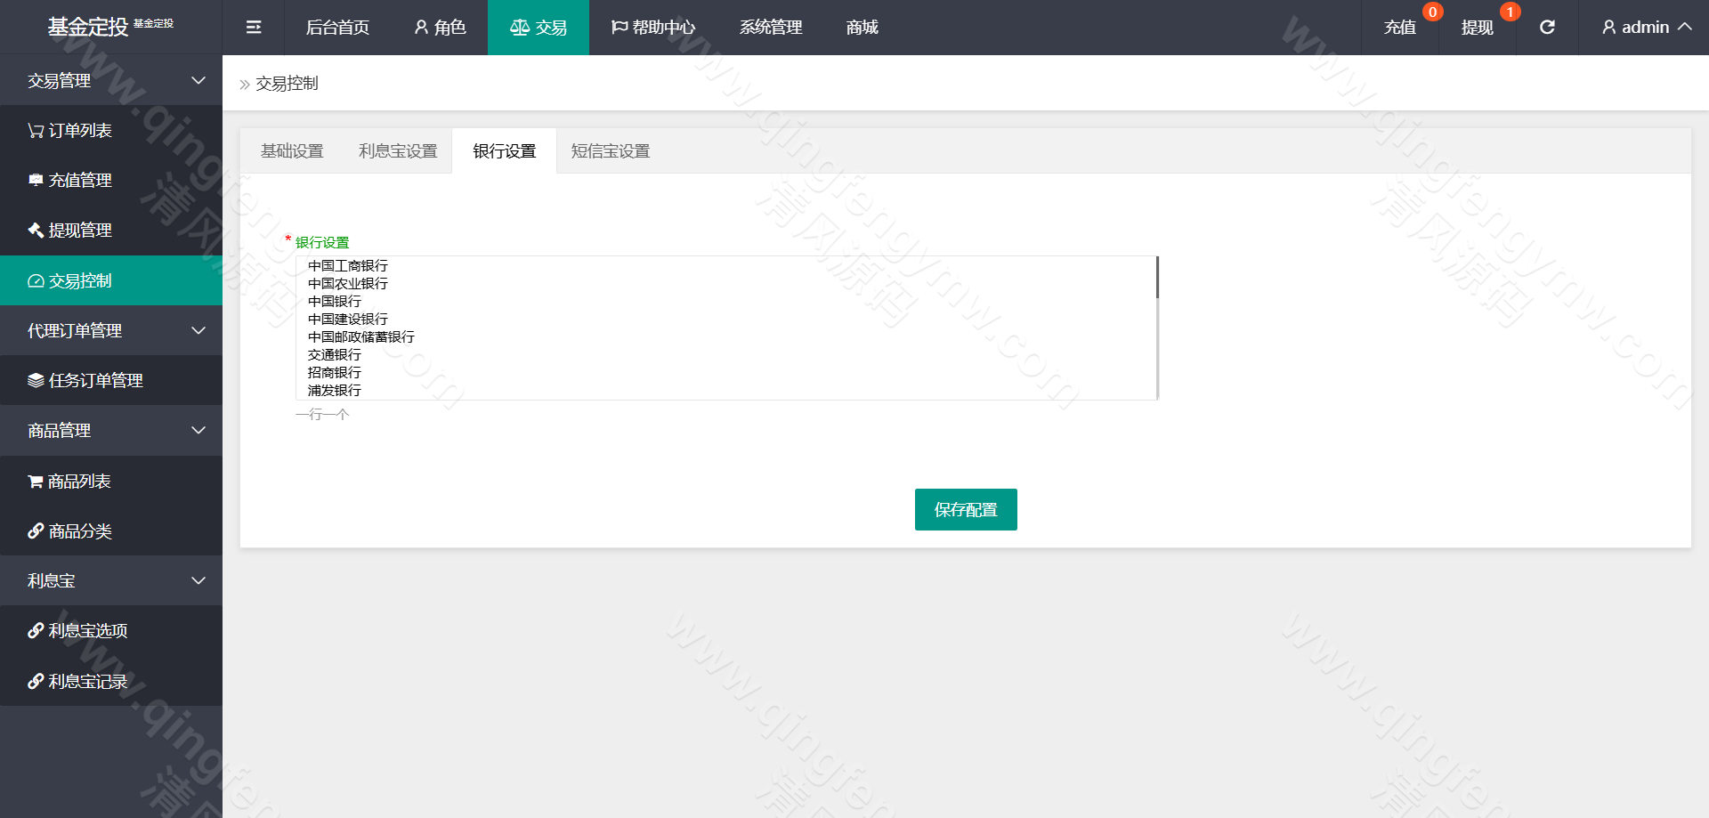The width and height of the screenshot is (1709, 818).
Task: Select the 交易 scales icon in the navbar
Action: 538,27
